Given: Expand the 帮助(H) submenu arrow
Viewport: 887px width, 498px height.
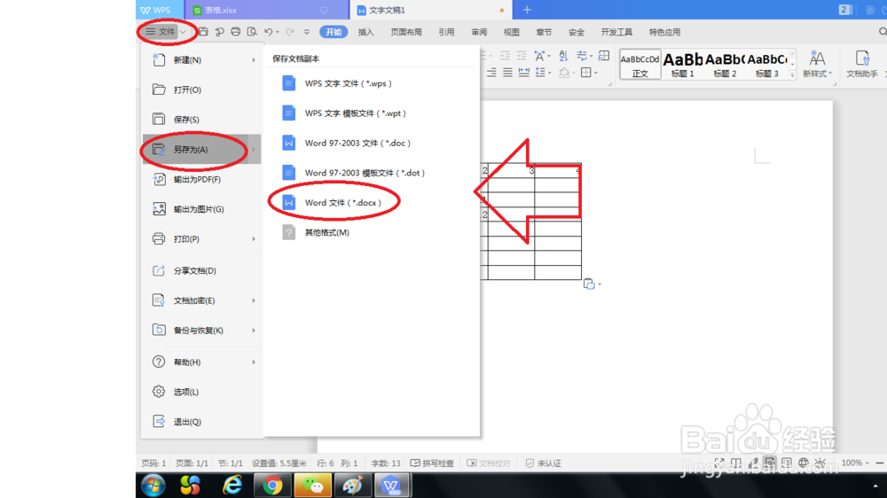Looking at the screenshot, I should coord(254,362).
